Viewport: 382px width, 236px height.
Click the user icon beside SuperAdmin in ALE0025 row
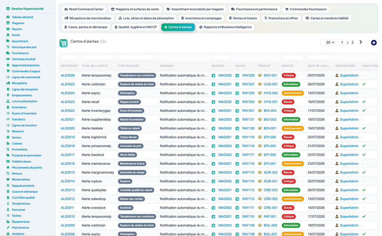[x=337, y=84]
